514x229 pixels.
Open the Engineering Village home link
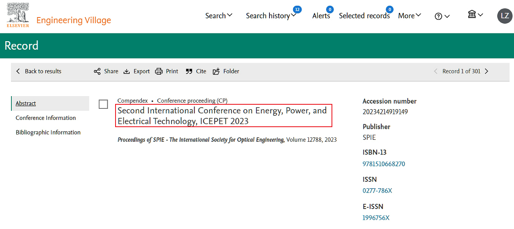coord(73,20)
